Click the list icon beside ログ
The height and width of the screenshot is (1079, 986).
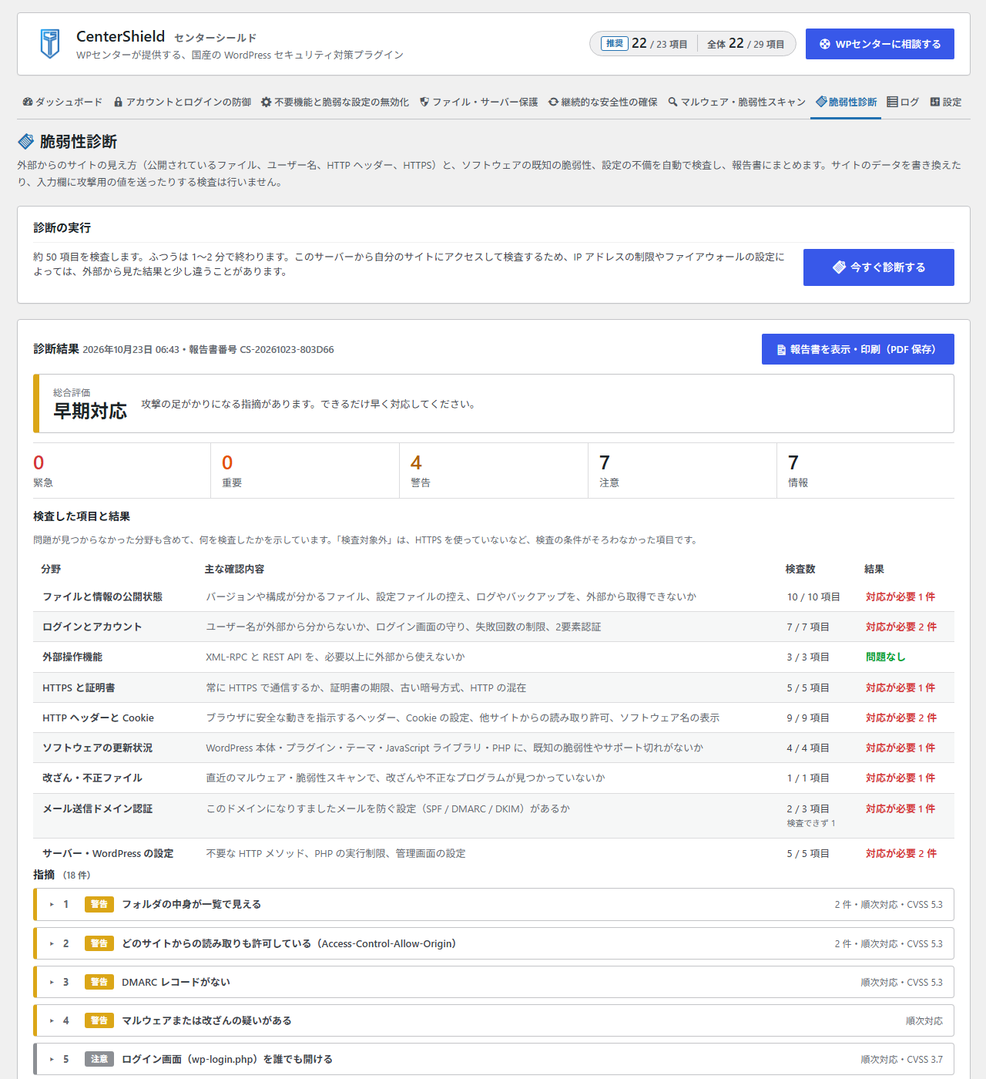892,102
